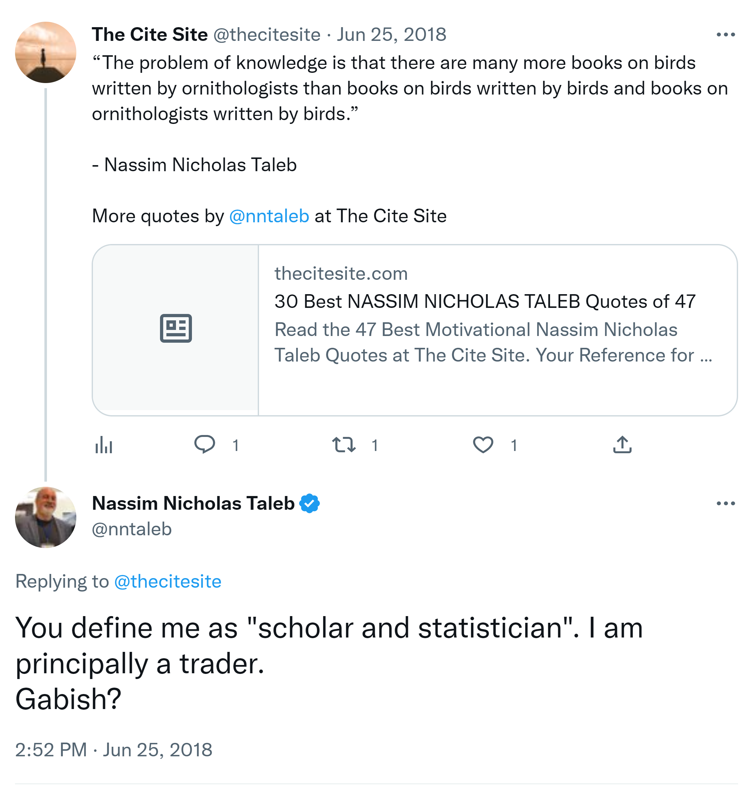Click the Nassim Nicholas Taleb display name

[x=193, y=503]
